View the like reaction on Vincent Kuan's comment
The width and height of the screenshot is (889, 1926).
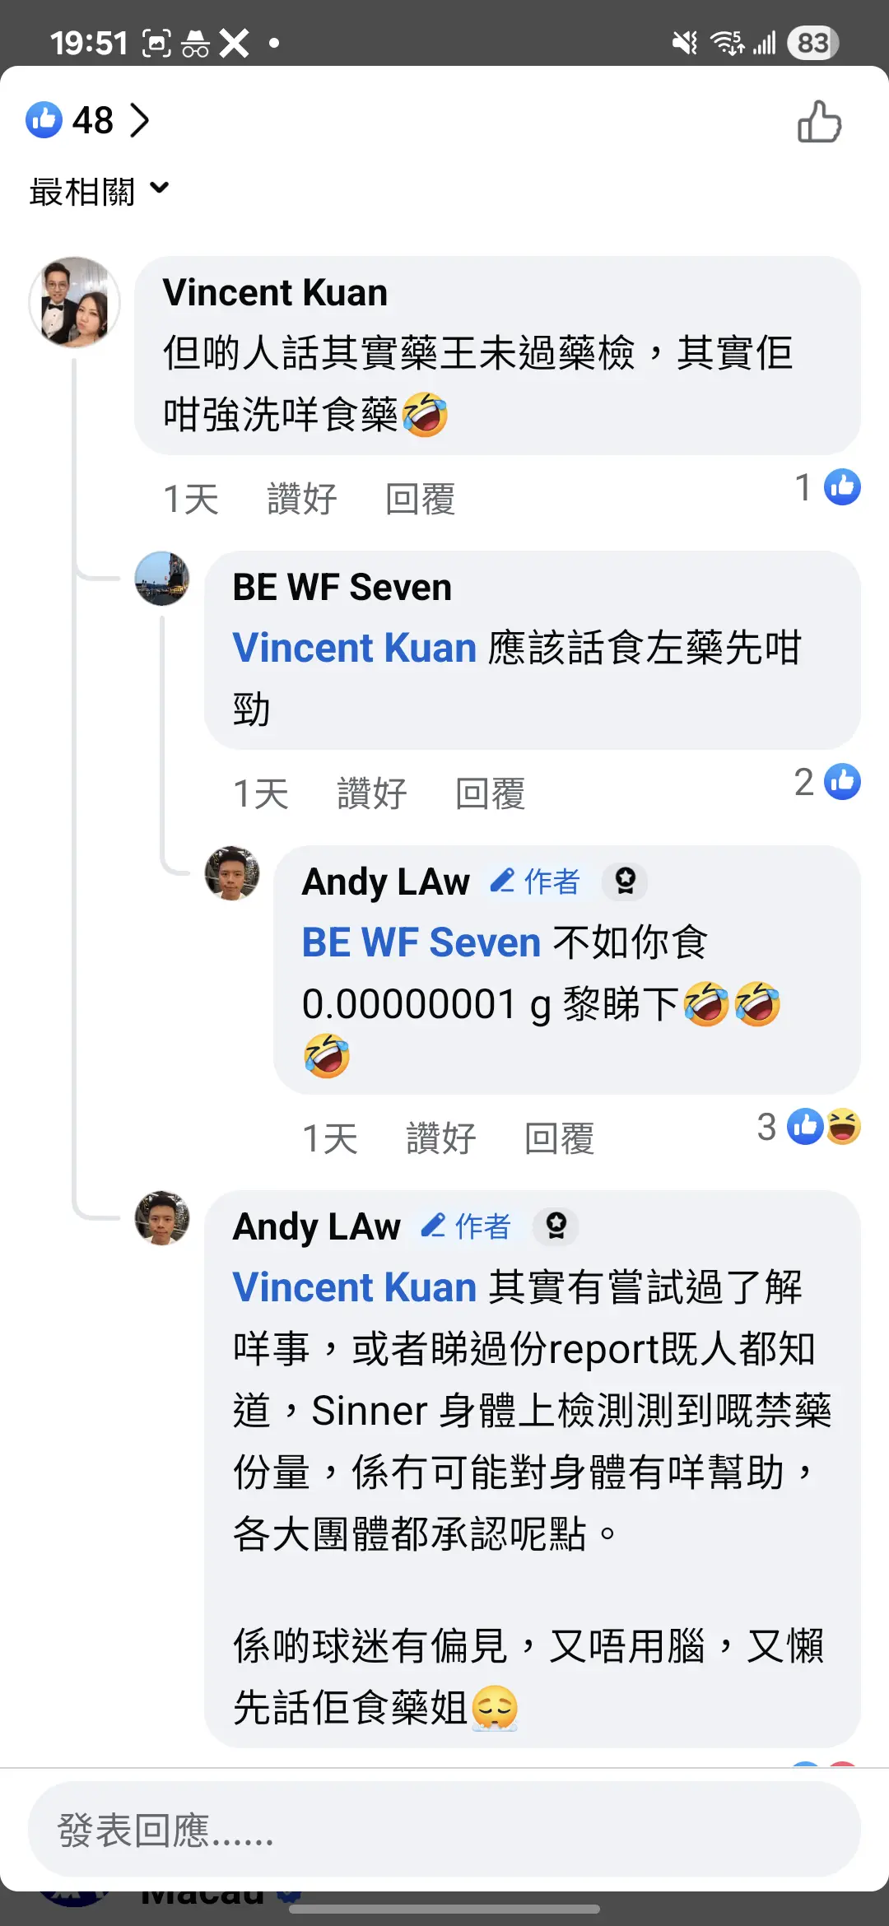point(827,487)
